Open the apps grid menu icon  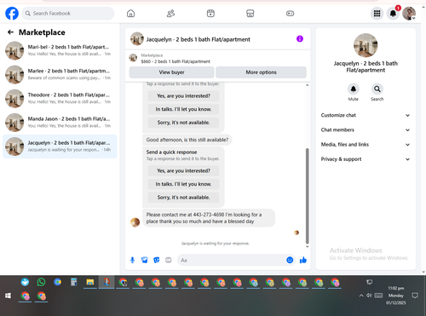(x=377, y=14)
